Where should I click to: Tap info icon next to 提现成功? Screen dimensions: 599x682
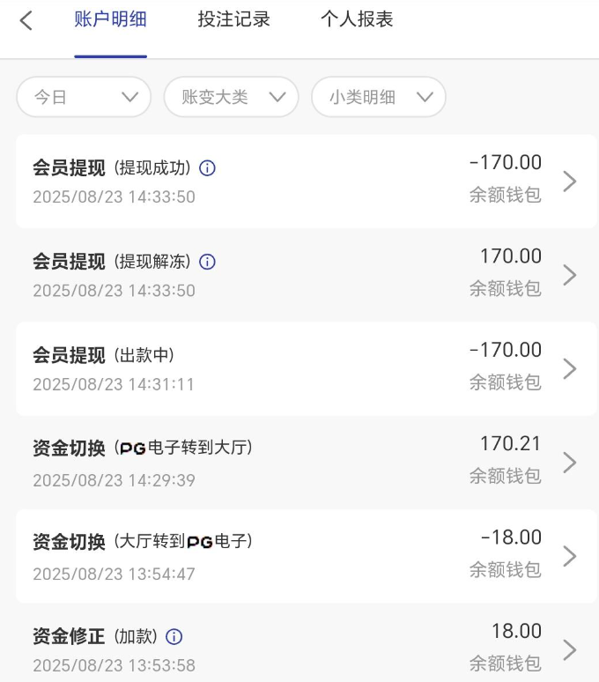tap(208, 168)
